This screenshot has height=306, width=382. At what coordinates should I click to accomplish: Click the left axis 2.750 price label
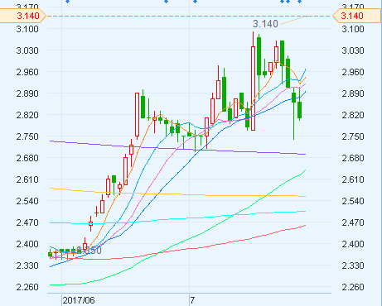click(27, 136)
